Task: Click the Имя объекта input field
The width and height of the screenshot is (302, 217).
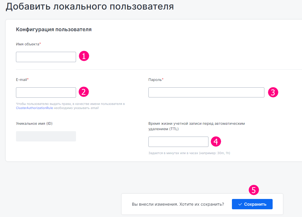Action: [x=46, y=57]
